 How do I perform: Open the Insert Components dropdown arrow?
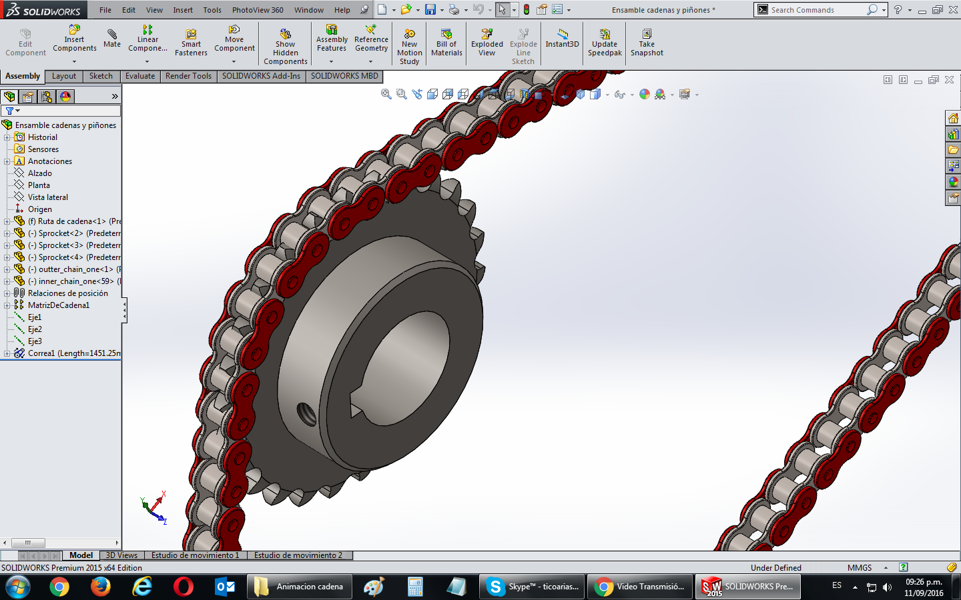(74, 61)
